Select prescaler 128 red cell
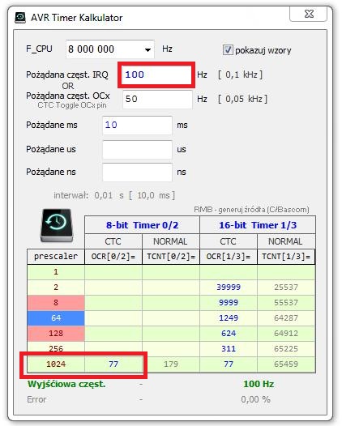342x426 pixels. point(56,334)
